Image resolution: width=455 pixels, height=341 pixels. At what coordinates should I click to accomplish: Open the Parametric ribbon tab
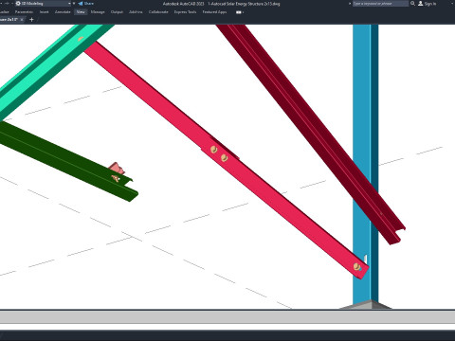[24, 12]
